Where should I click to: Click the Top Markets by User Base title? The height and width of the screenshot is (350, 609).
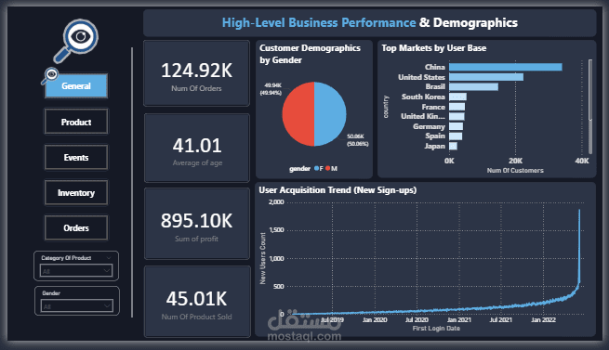434,48
